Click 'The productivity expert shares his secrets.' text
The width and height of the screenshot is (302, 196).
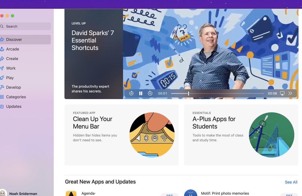pyautogui.click(x=90, y=89)
